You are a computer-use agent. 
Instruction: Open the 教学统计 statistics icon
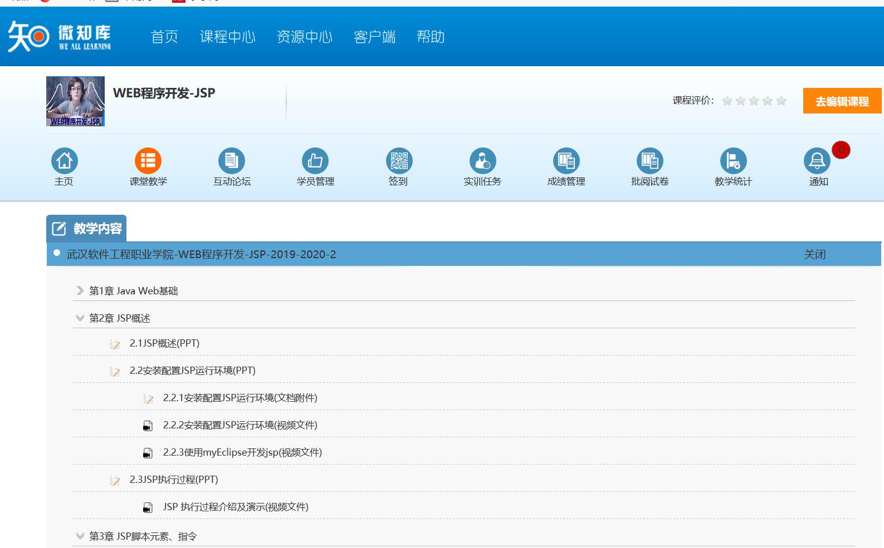click(x=733, y=161)
